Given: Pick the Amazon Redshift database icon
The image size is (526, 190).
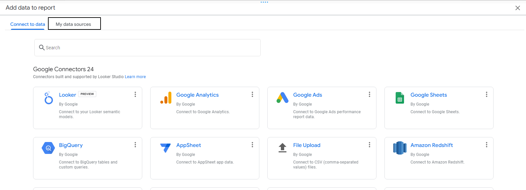Looking at the screenshot, I should (400, 148).
